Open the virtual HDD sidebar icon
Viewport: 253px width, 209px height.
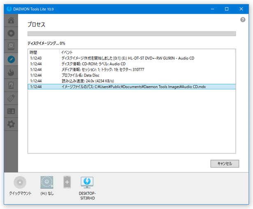click(11, 85)
